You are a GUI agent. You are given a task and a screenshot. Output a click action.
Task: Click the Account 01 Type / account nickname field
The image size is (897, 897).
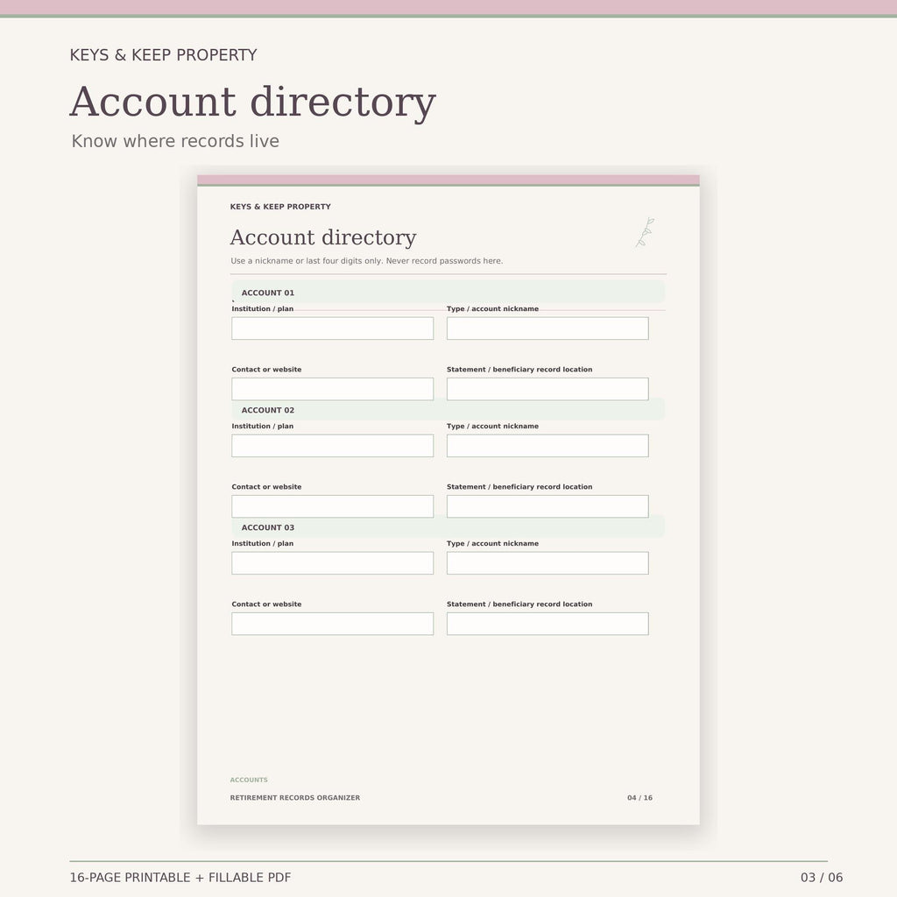tap(547, 328)
